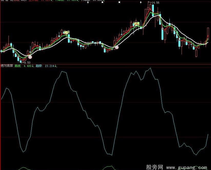
Task: Click the yellow sell marker on the first peak
Action: click(67, 33)
